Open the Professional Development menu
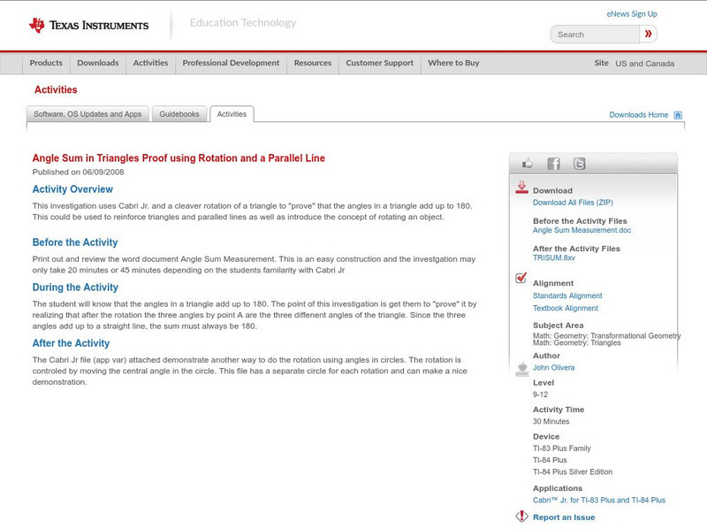 (x=231, y=63)
